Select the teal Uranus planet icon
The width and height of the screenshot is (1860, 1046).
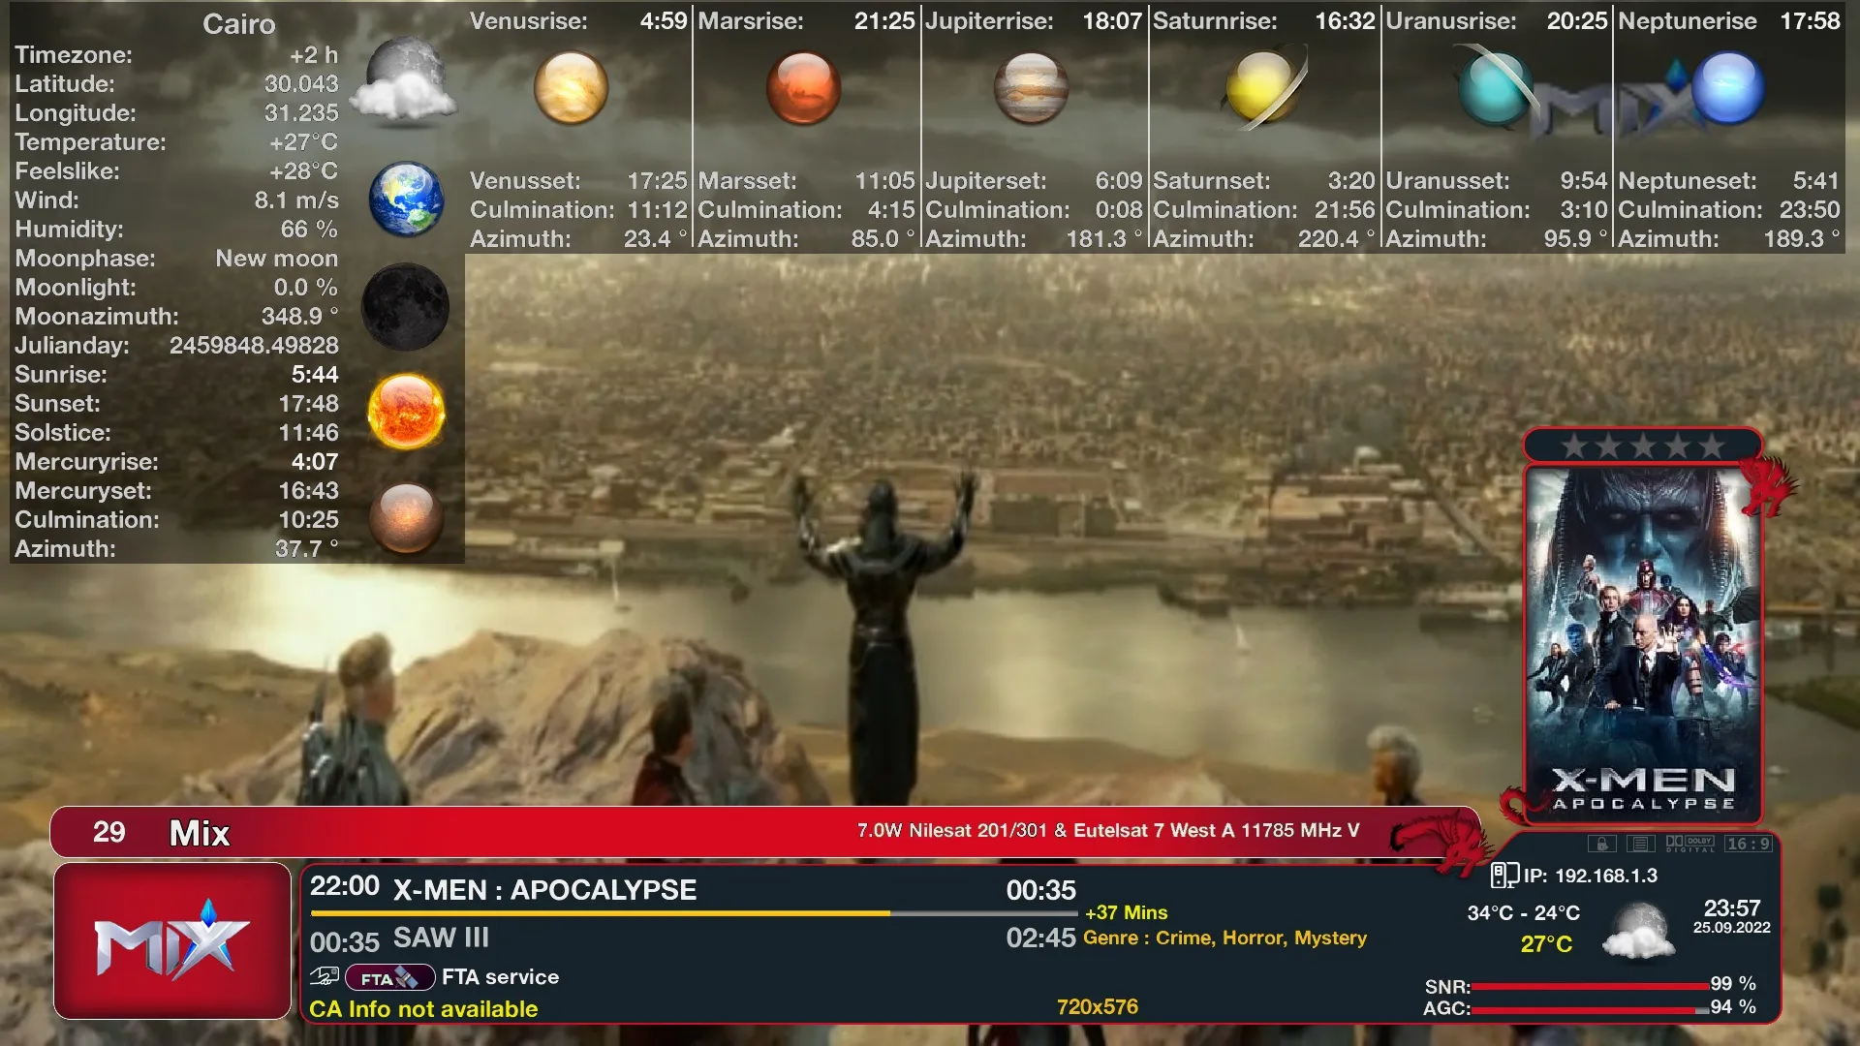[x=1495, y=88]
